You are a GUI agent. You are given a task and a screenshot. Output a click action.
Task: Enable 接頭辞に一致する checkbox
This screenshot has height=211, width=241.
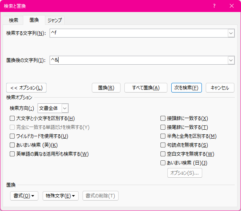(x=163, y=118)
